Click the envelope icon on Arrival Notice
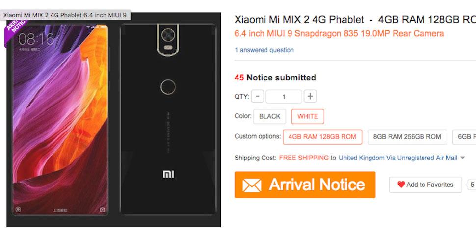476x238 pixels. tap(252, 185)
